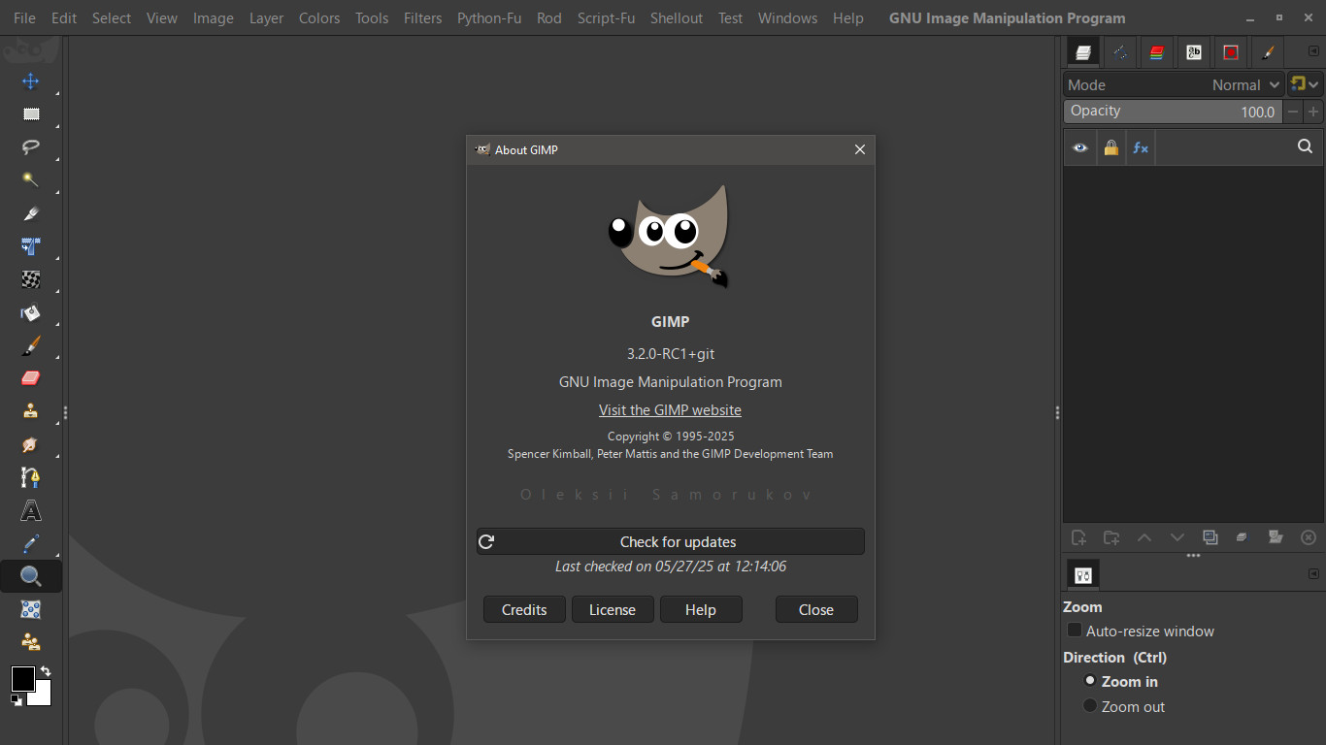Choose the Zoom out radio option
Screen dimensions: 1326x745
[1090, 706]
